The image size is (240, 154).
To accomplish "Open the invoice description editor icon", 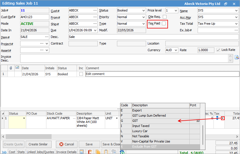I will 237,57.
